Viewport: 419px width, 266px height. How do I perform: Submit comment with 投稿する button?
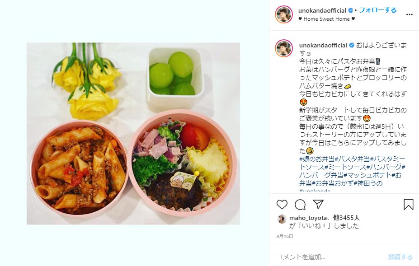click(400, 257)
